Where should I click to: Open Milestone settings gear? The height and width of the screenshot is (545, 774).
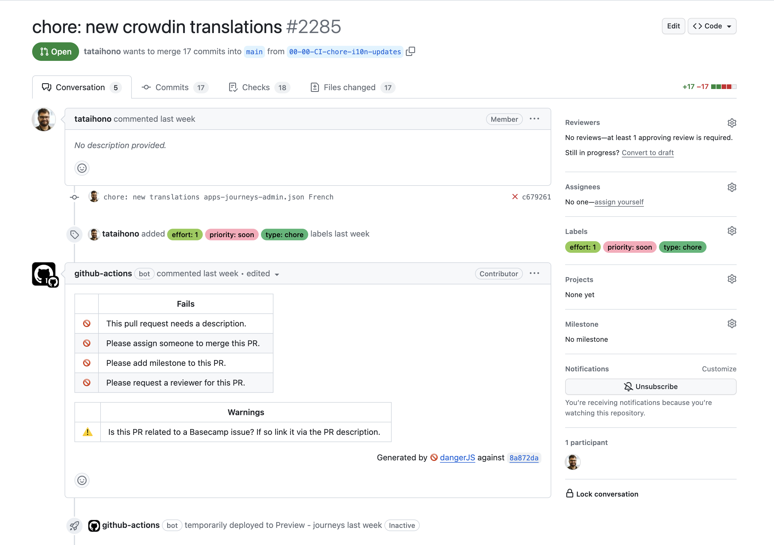[x=731, y=324]
